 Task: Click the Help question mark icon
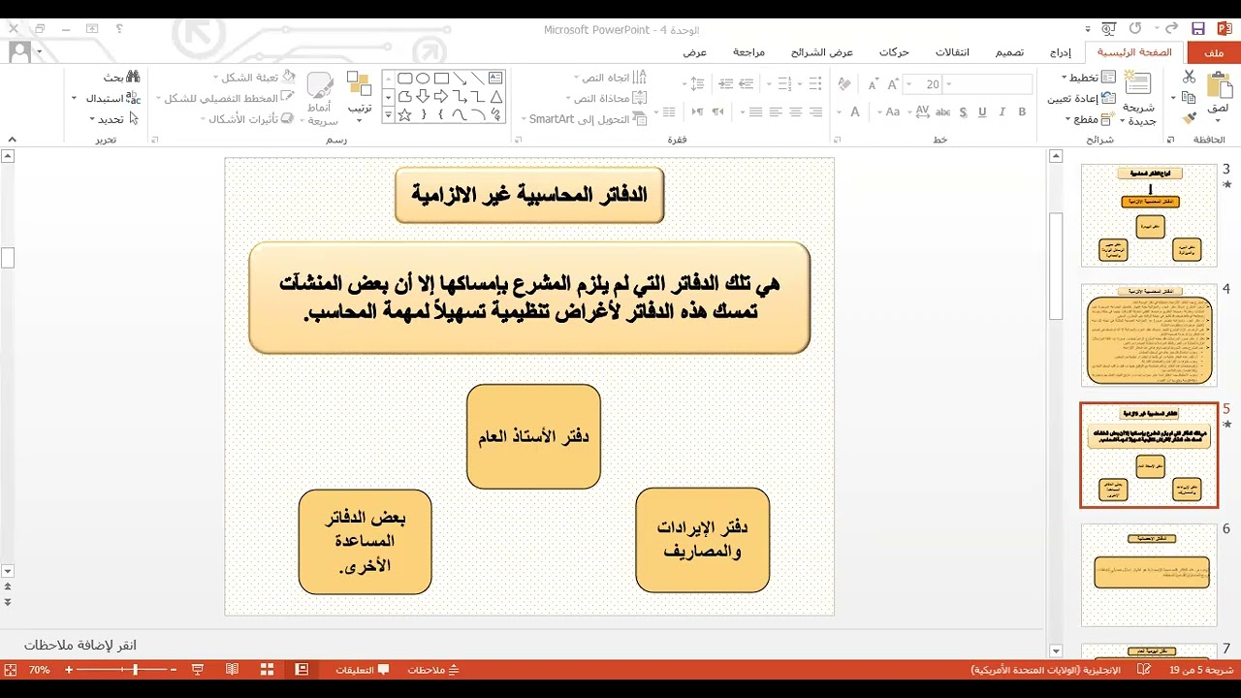point(119,29)
